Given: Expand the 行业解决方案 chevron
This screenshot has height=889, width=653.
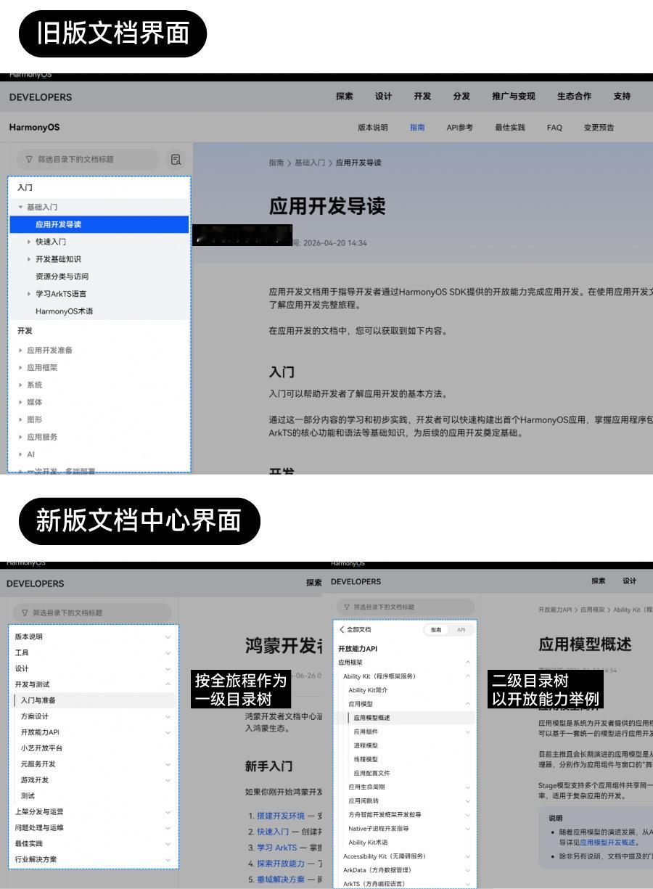Looking at the screenshot, I should [x=168, y=860].
